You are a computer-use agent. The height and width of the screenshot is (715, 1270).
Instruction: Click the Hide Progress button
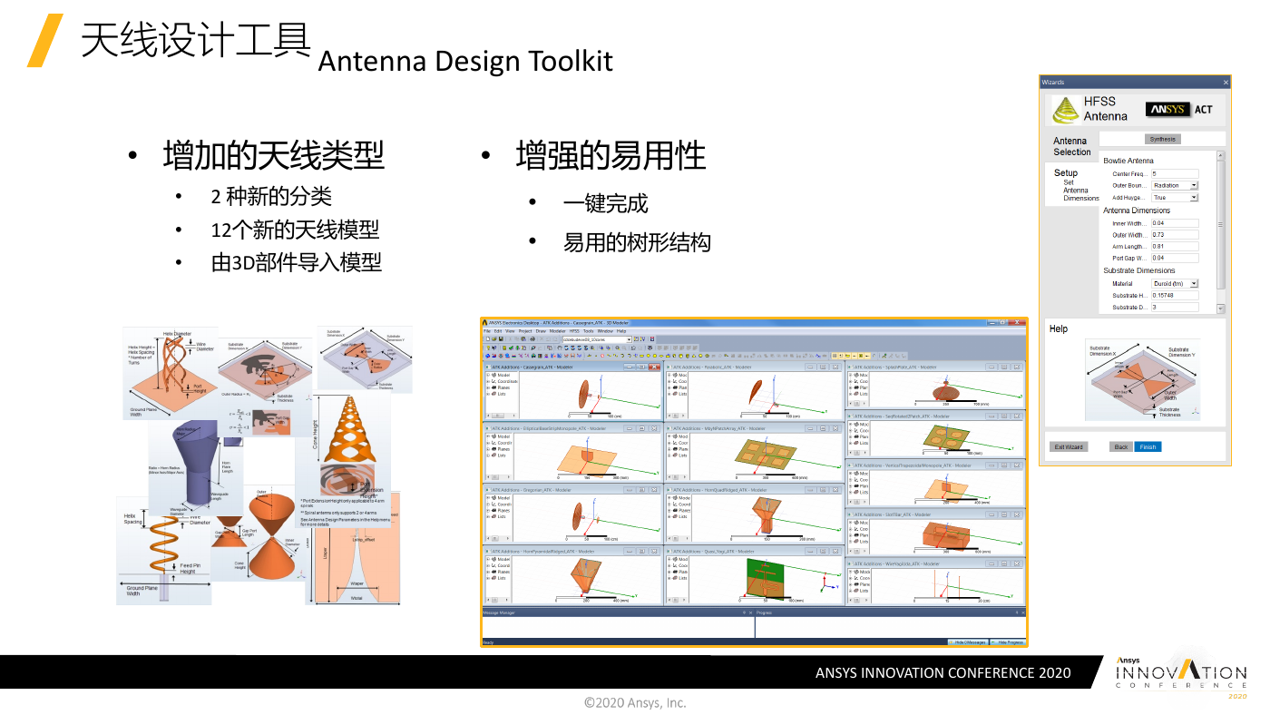pos(1007,642)
